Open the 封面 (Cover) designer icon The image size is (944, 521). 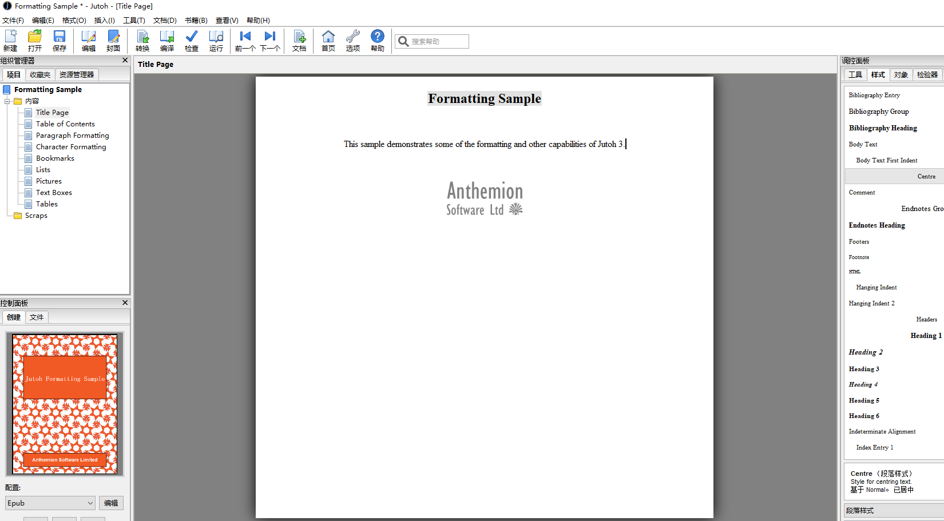coord(113,41)
